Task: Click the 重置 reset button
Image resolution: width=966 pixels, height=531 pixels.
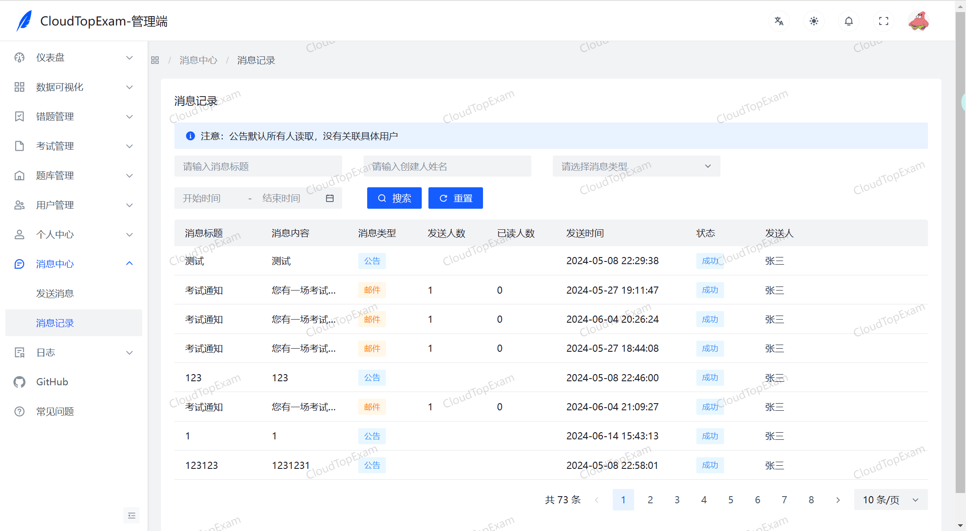Action: tap(455, 198)
